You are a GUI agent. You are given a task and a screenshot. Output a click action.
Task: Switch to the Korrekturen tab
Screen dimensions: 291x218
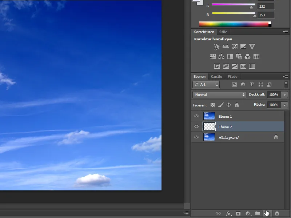(x=204, y=32)
